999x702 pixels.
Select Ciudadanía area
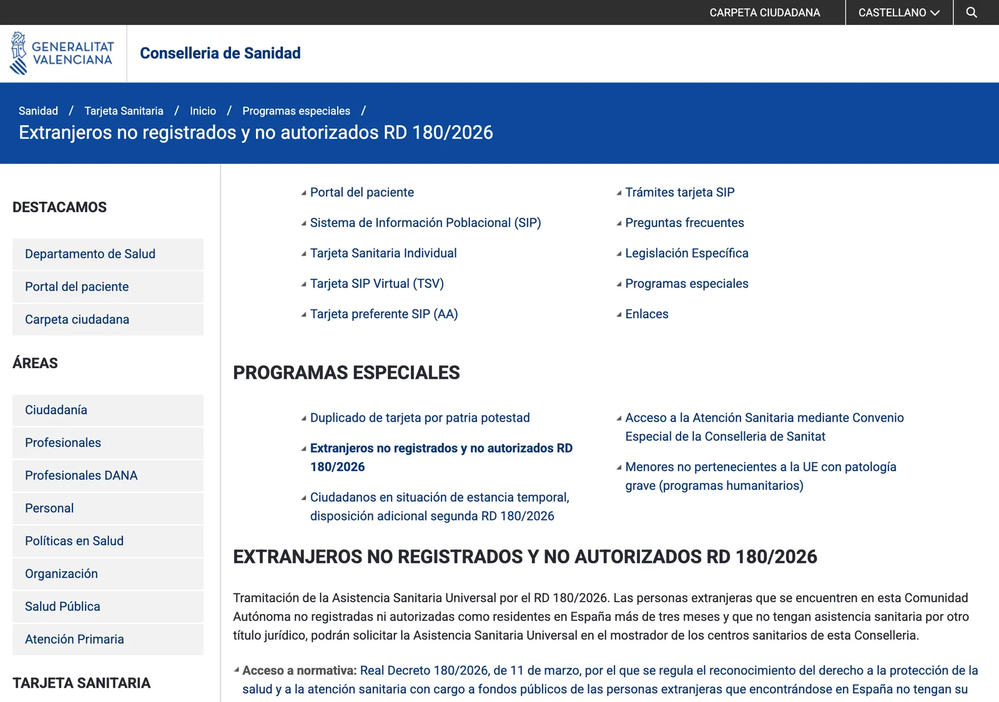click(108, 410)
